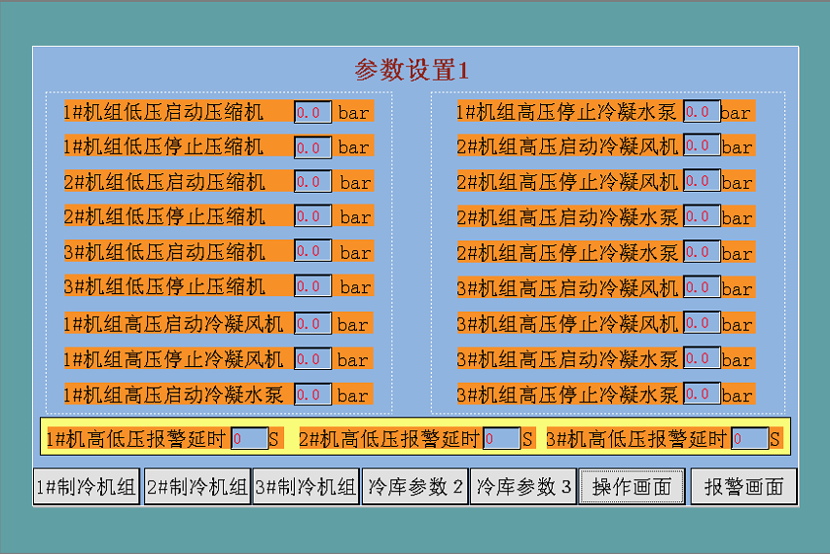Click the label 3#机组高压启动冷凝水泵
830x554 pixels.
567,359
